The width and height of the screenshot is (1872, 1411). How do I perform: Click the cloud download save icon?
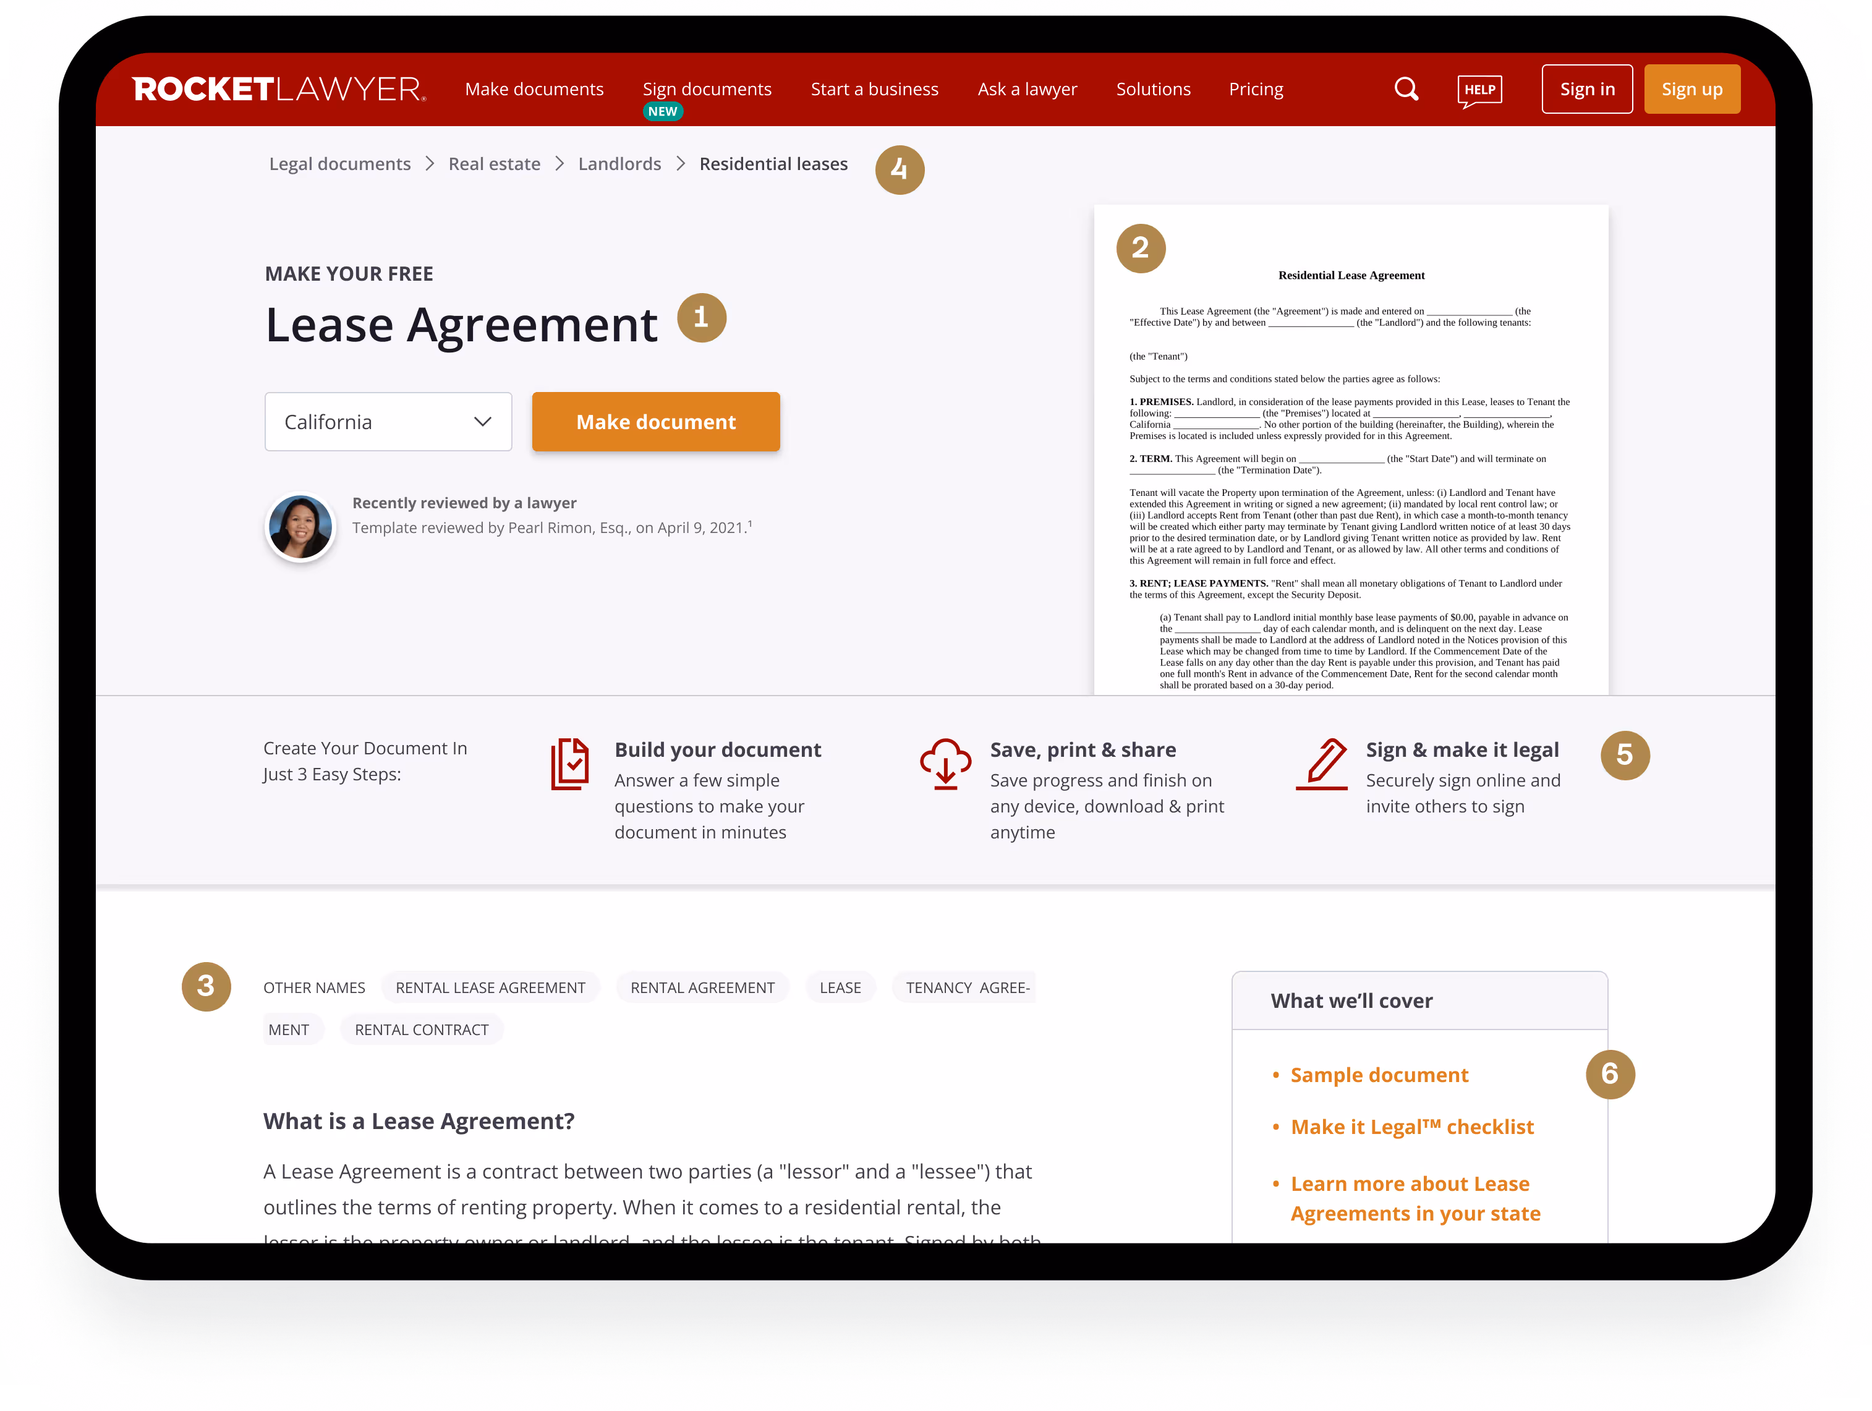[945, 762]
